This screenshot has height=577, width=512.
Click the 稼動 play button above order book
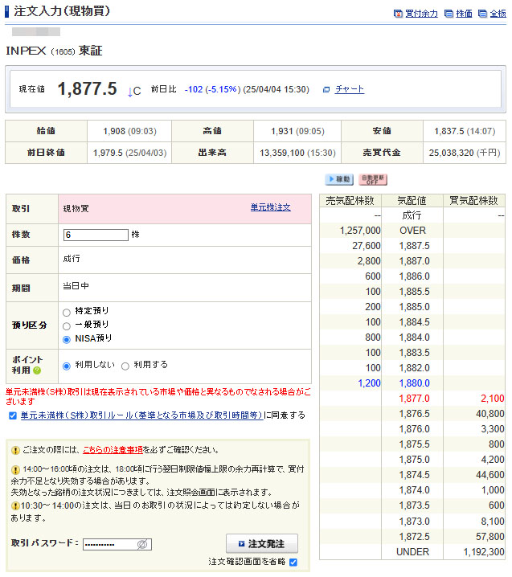point(338,179)
